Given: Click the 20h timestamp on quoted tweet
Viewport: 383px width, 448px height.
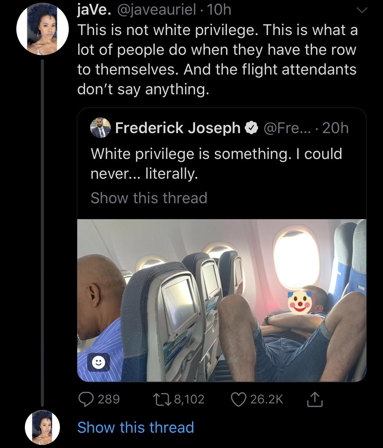Looking at the screenshot, I should (335, 128).
